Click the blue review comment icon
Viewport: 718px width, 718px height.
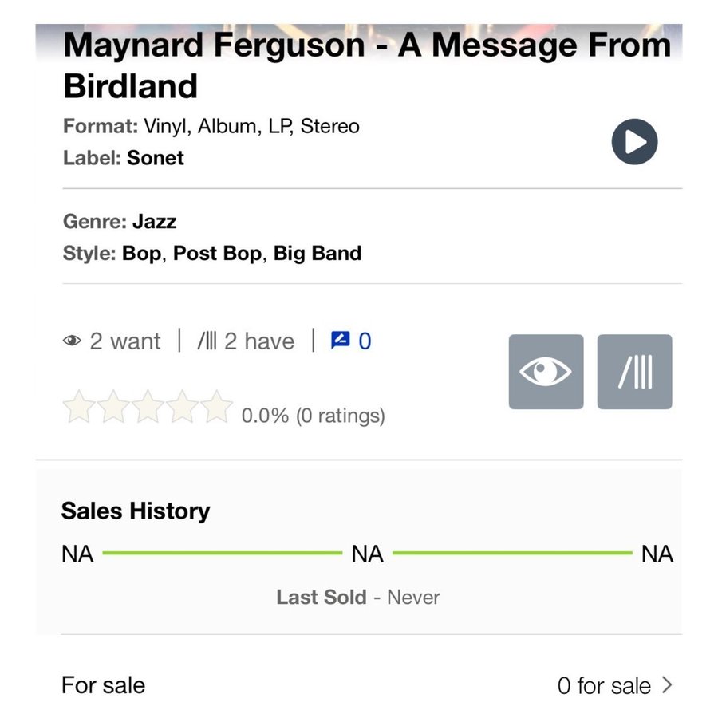tap(340, 340)
